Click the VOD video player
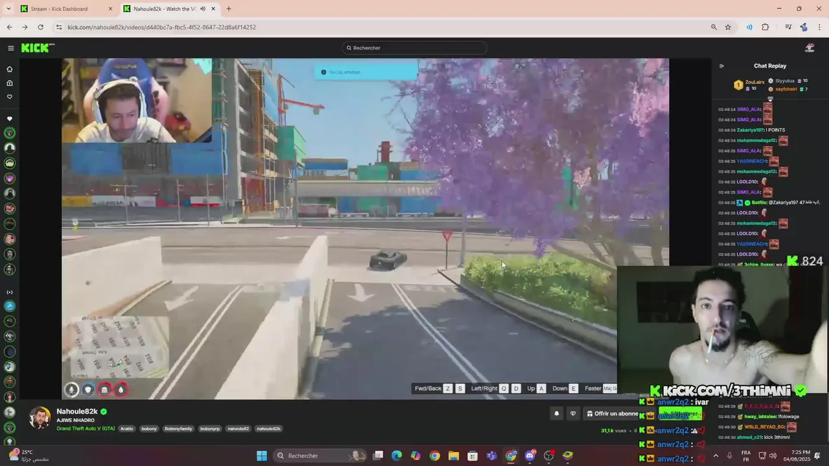Screen dimensions: 829x466 [365, 228]
